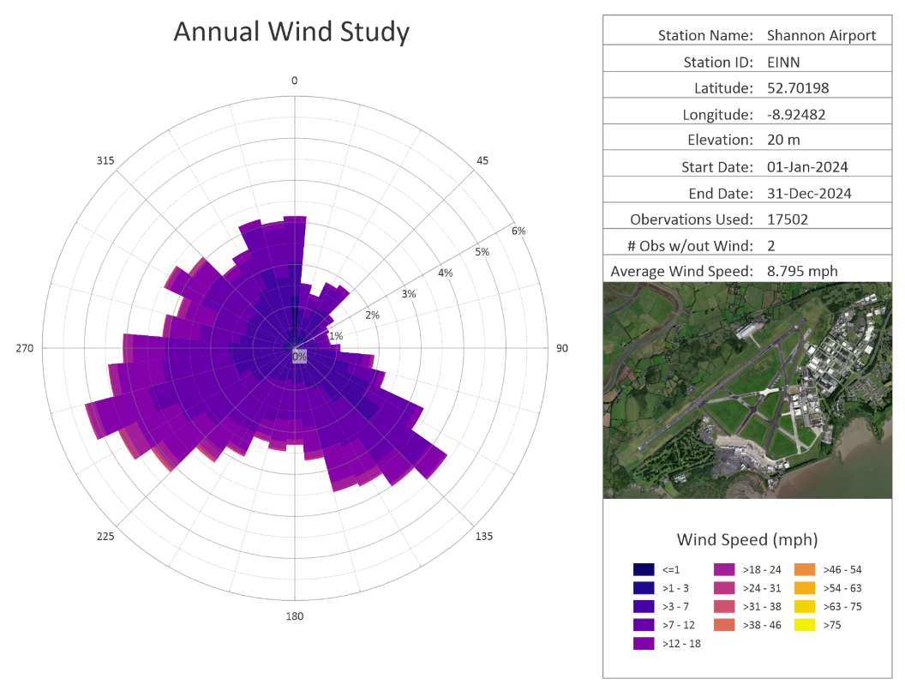Choose the >63 - 75 legend swatch
This screenshot has height=697, width=905.
805,606
